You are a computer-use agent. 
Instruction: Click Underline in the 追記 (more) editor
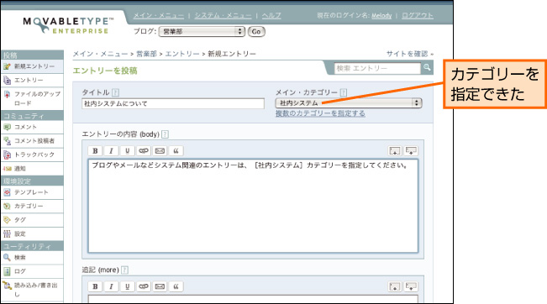128,286
